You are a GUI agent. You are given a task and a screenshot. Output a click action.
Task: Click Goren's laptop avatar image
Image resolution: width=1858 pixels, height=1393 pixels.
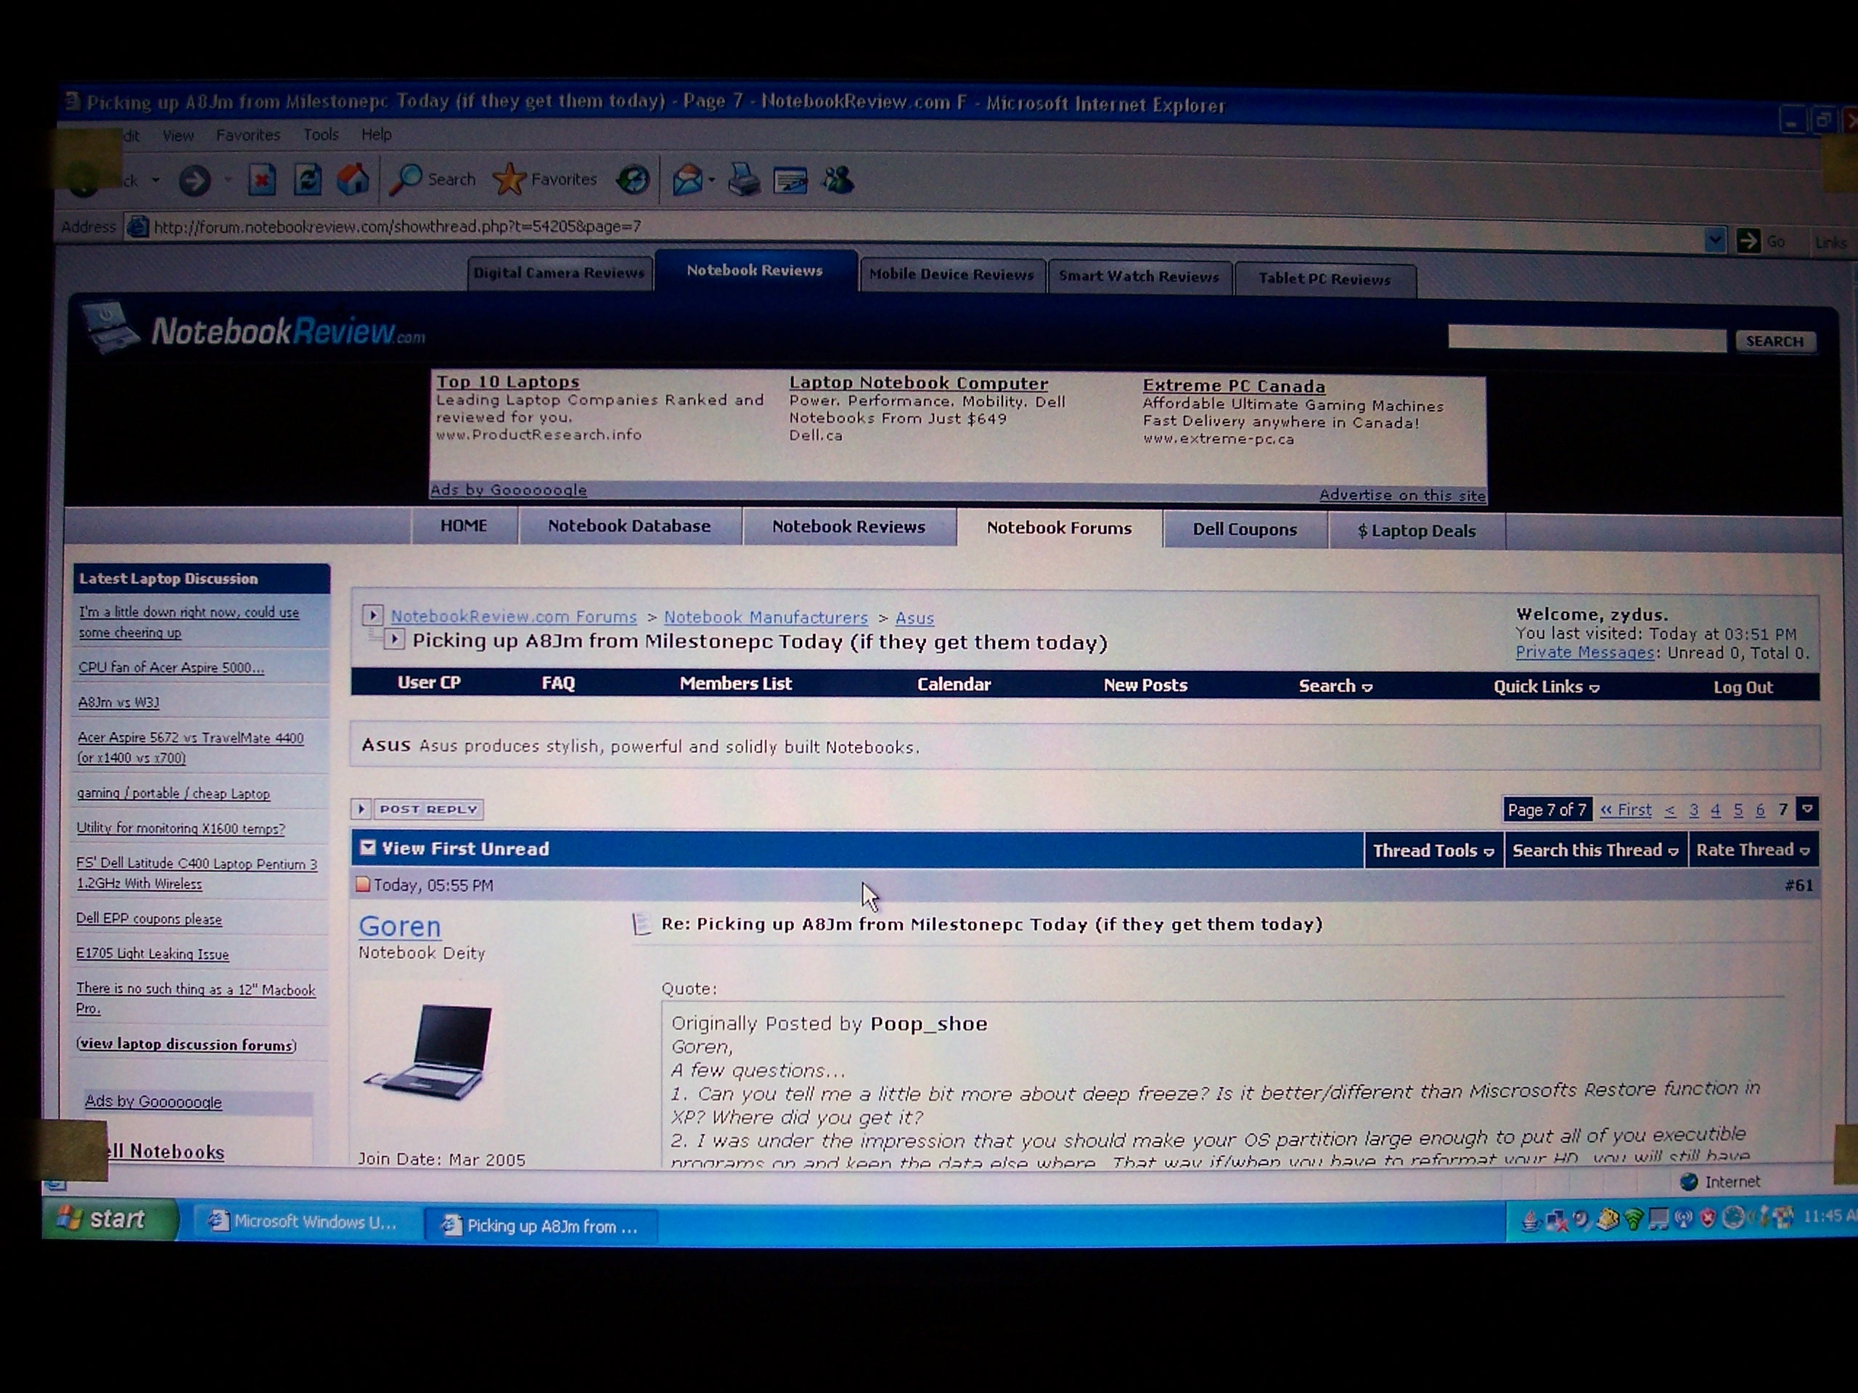click(429, 1052)
